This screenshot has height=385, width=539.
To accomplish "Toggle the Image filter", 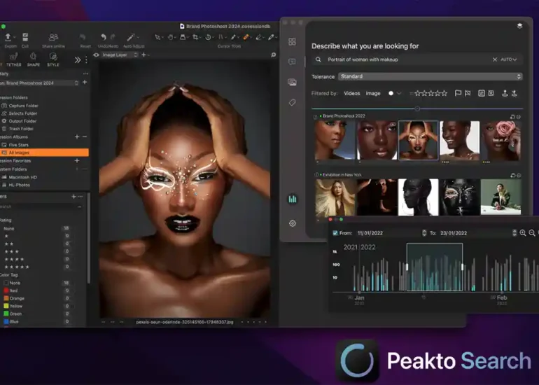I will click(x=373, y=93).
